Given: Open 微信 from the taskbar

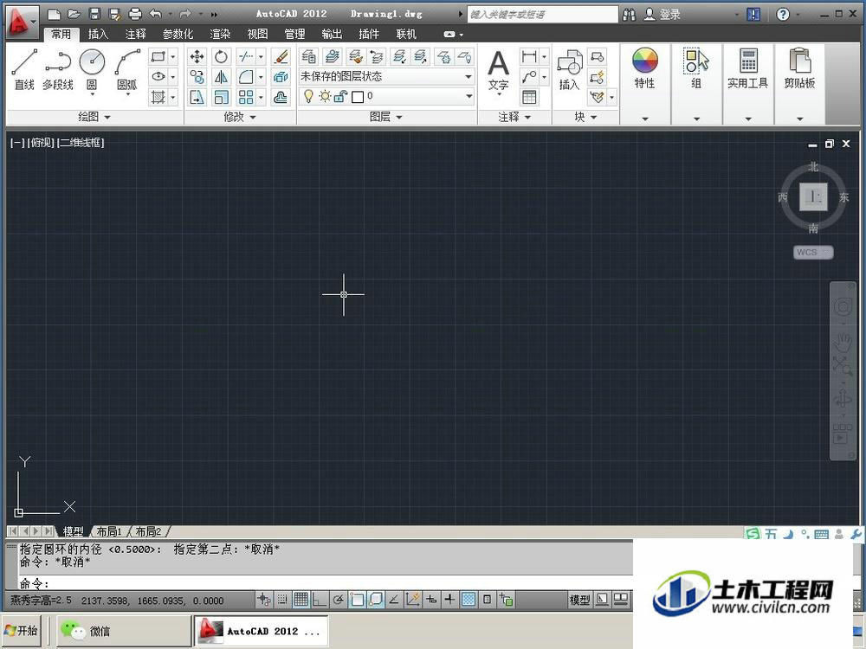Looking at the screenshot, I should point(123,631).
